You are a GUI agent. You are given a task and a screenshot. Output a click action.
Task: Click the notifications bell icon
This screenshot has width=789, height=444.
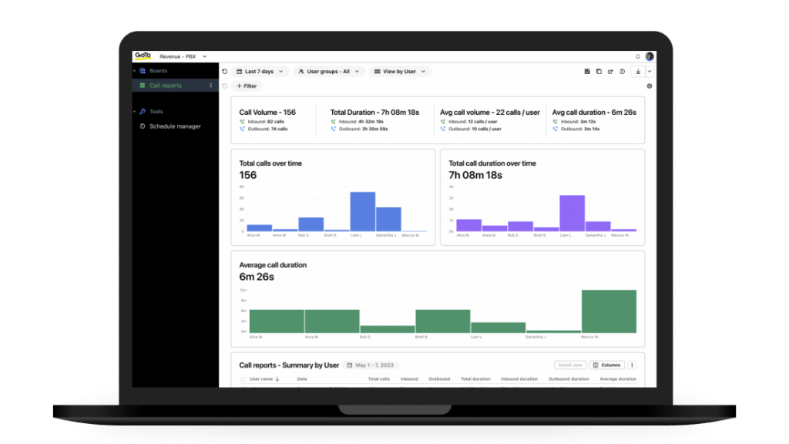[638, 56]
